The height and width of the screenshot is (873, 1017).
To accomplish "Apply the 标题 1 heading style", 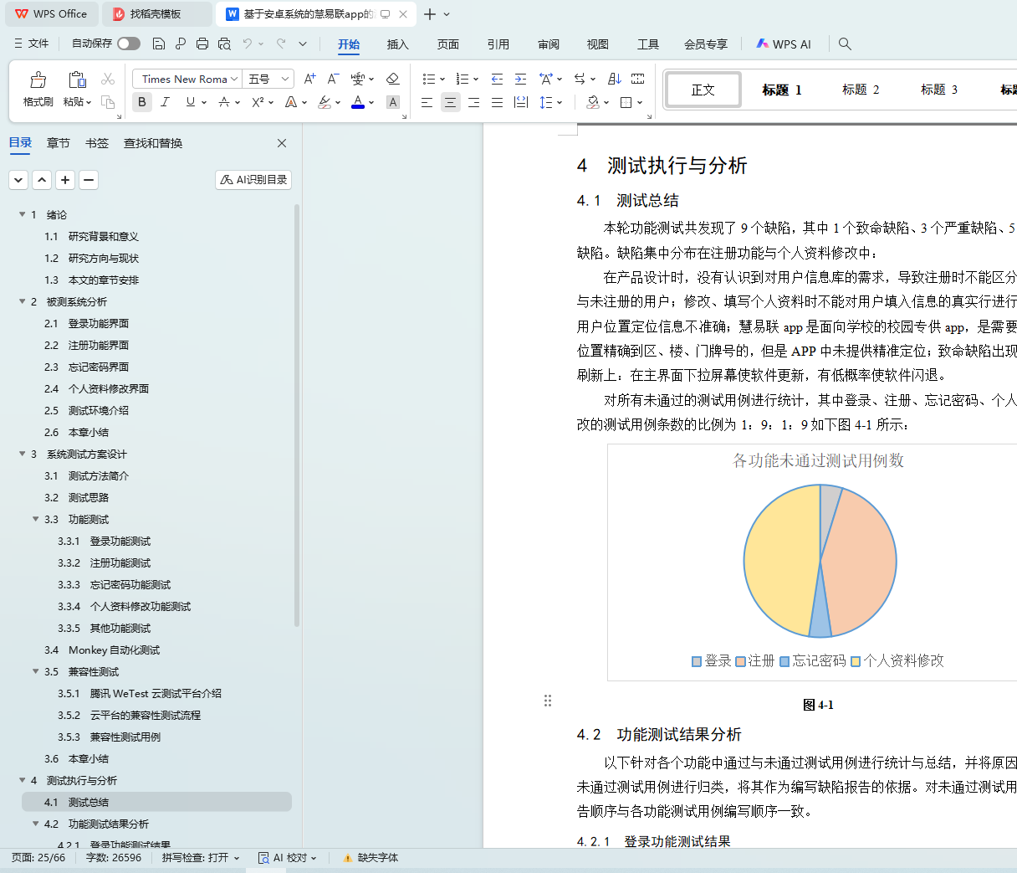I will point(781,90).
